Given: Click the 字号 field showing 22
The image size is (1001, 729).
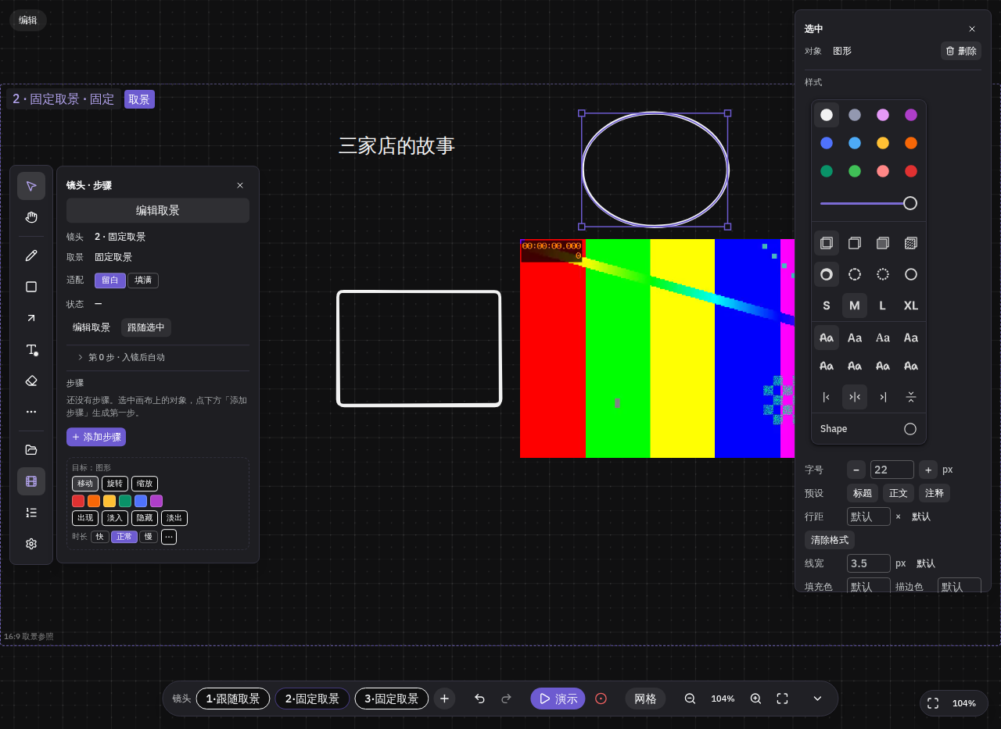Looking at the screenshot, I should click(892, 470).
